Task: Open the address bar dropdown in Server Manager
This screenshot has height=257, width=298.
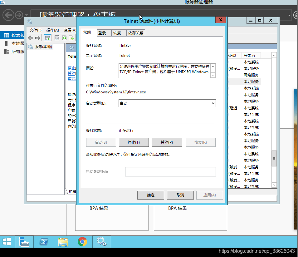Action: pos(289,15)
